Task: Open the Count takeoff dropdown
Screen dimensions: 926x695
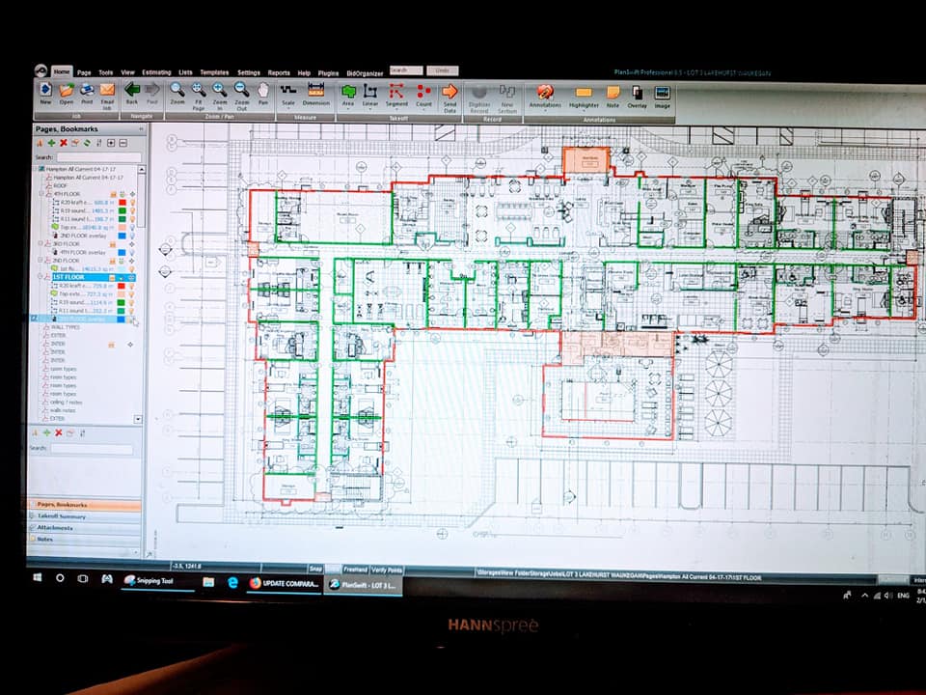Action: click(x=423, y=111)
